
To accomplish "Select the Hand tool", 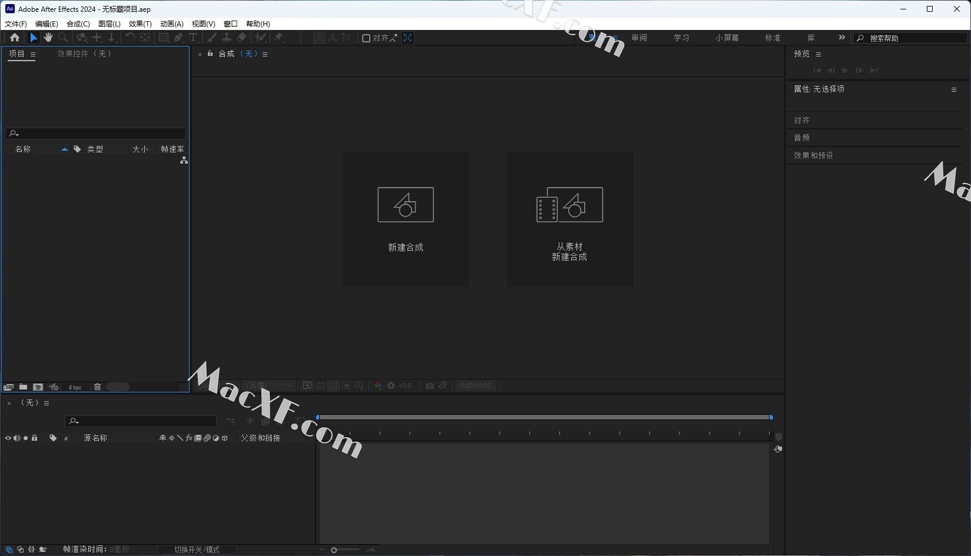I will pyautogui.click(x=48, y=38).
